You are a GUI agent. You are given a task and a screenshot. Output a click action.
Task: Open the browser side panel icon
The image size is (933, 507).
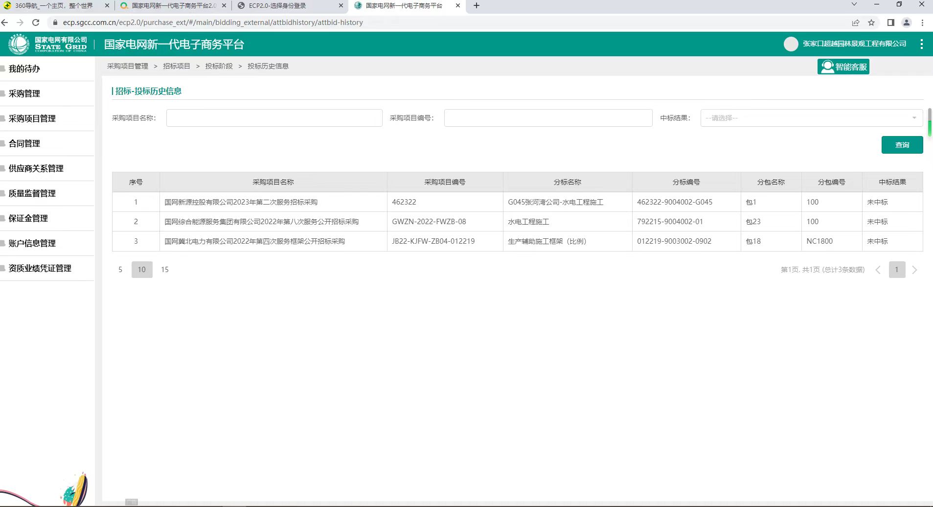pos(890,23)
